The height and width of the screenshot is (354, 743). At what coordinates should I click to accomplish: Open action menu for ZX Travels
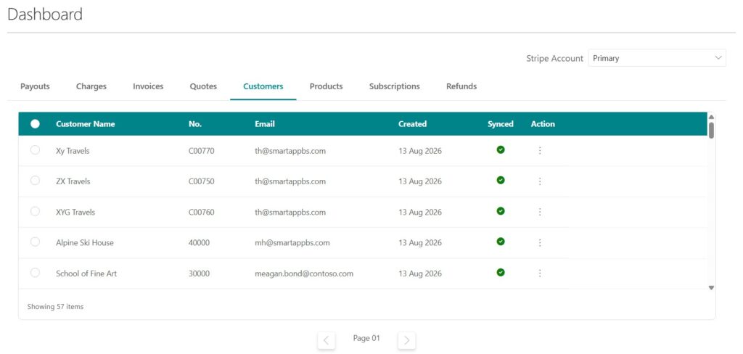point(540,181)
